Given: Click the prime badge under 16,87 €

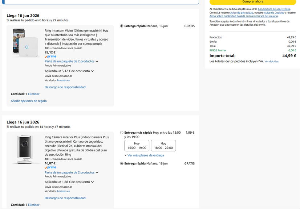Looking at the screenshot, I should (x=50, y=167).
